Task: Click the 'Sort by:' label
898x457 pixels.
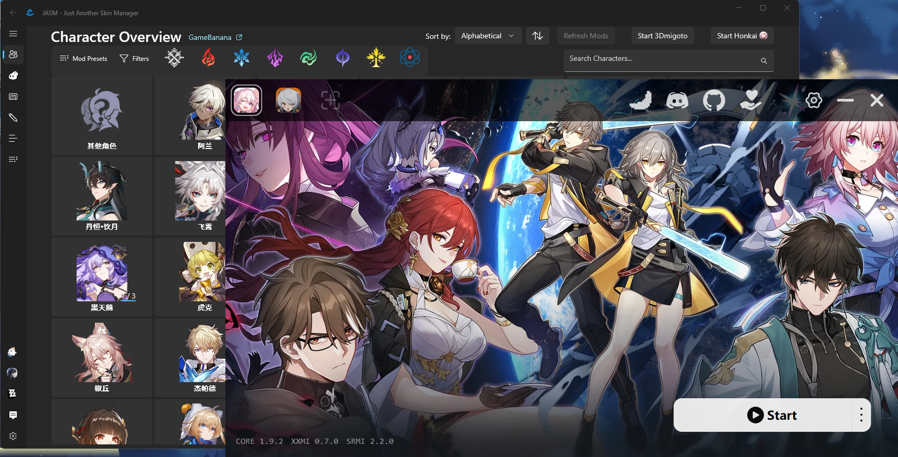Action: (438, 36)
